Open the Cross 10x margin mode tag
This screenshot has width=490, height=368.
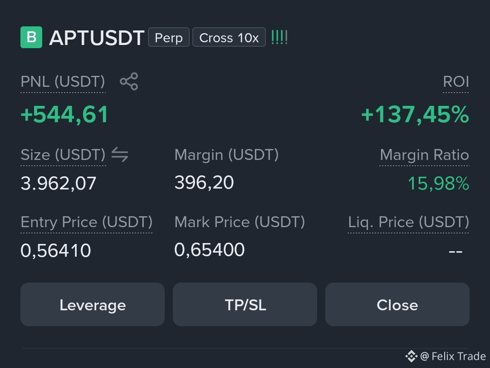(x=229, y=37)
